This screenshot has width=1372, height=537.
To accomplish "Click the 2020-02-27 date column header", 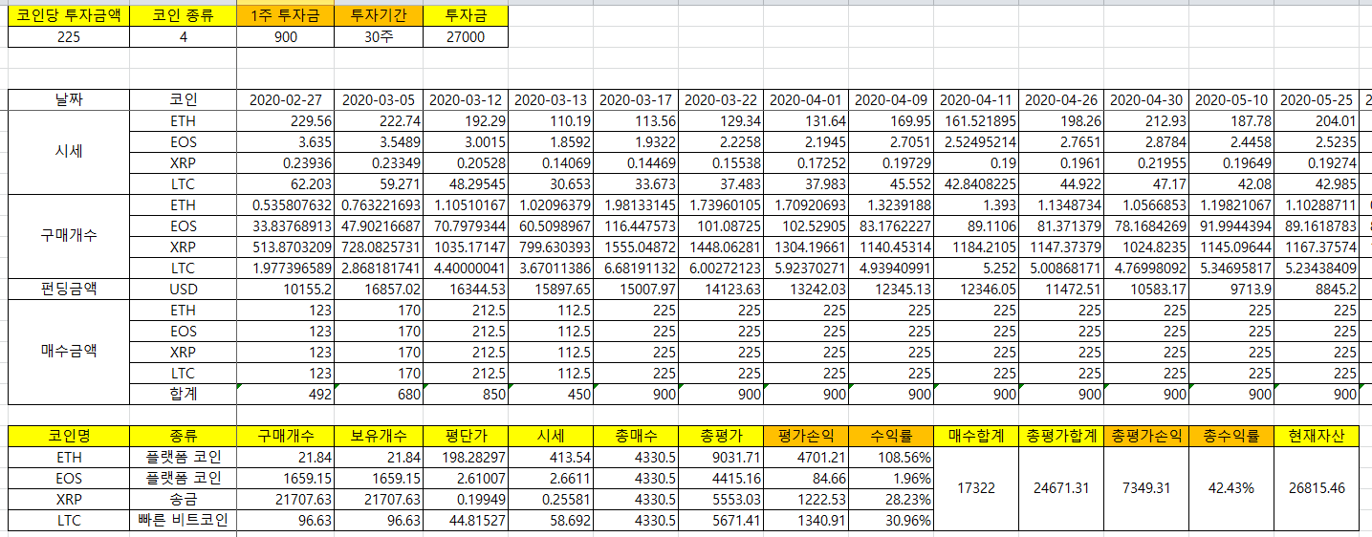I will (x=285, y=99).
